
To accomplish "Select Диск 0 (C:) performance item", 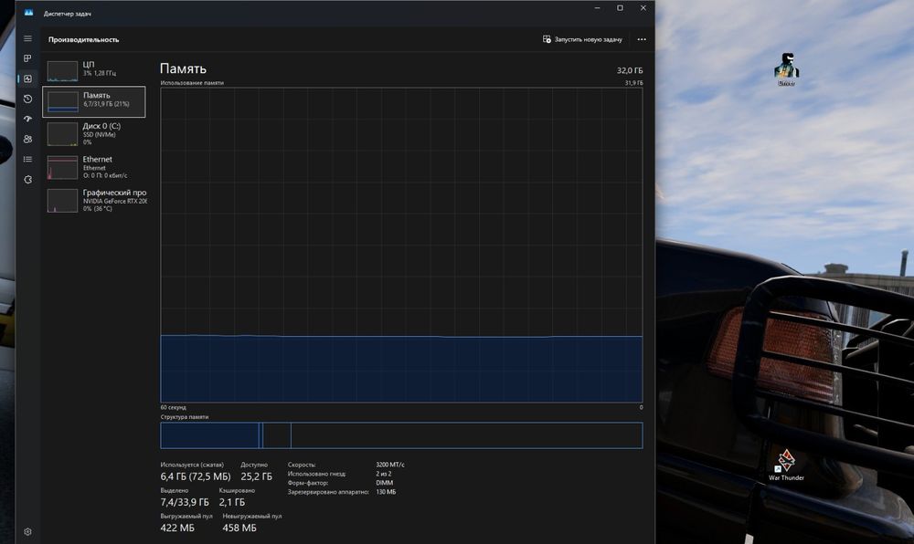I will click(94, 133).
